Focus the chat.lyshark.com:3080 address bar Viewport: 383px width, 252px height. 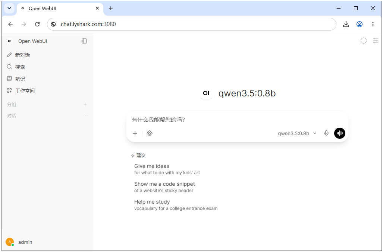click(192, 24)
